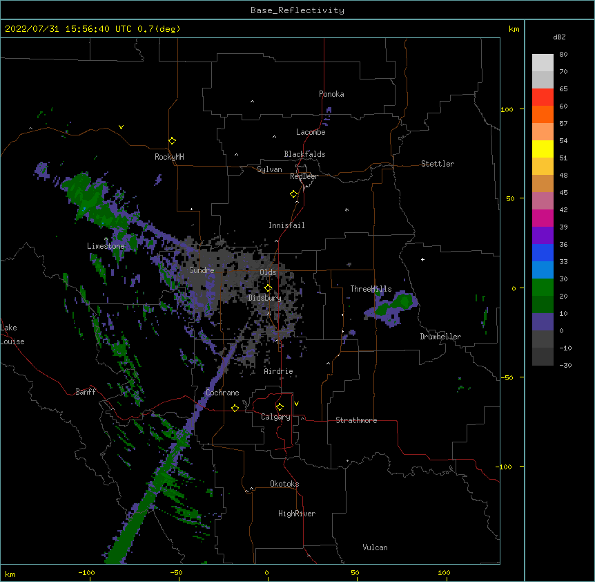The height and width of the screenshot is (582, 595).
Task: Click the Ponoka city label
Action: [331, 94]
